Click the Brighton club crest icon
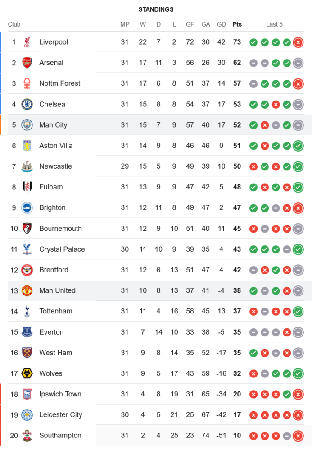Viewport: 312px width, 451px height. [x=27, y=208]
